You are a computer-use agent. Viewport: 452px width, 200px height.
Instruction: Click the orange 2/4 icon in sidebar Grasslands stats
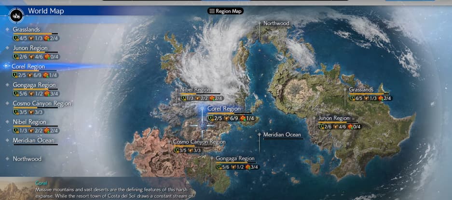point(47,38)
